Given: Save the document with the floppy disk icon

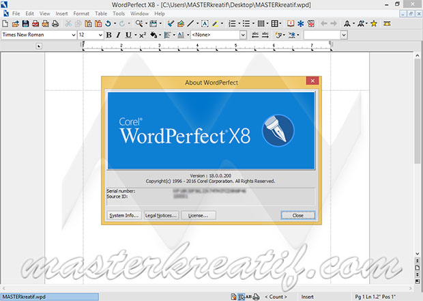Looking at the screenshot, I should pyautogui.click(x=25, y=24).
